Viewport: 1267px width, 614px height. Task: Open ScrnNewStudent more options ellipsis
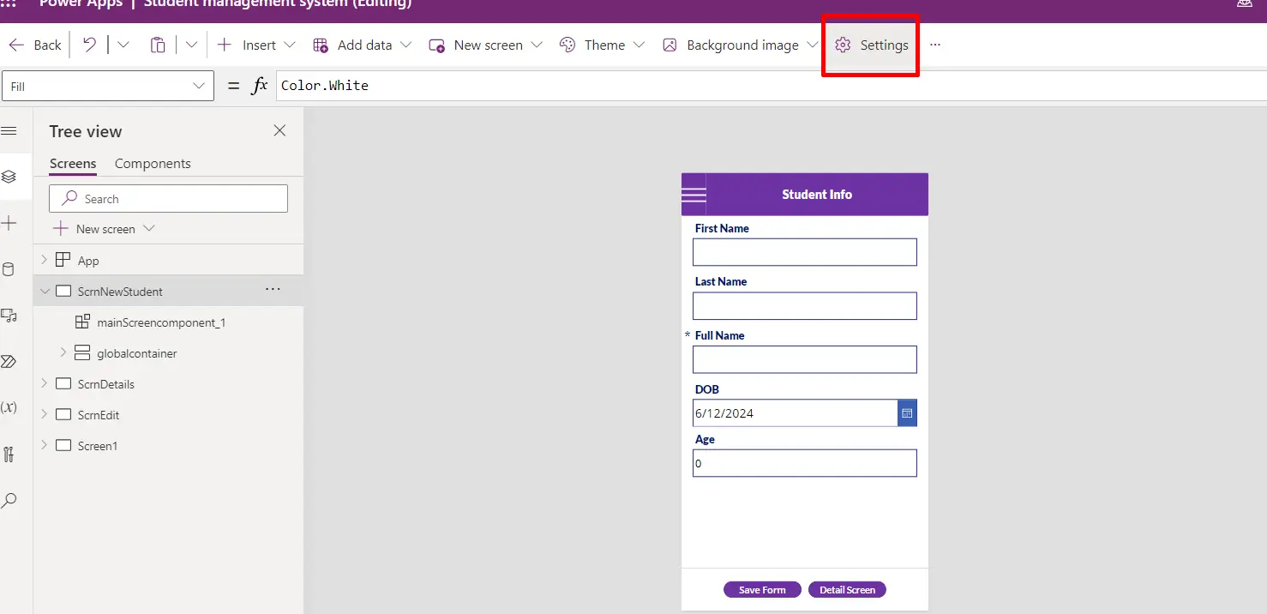pos(273,290)
